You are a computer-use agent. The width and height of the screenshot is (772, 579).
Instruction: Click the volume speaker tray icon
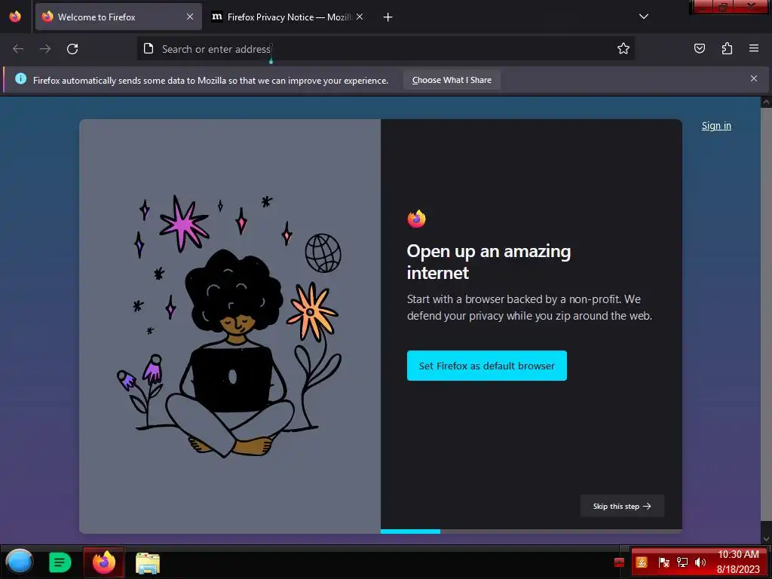click(x=700, y=562)
